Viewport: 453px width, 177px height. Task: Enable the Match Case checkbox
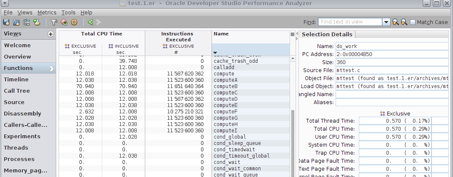(x=412, y=22)
